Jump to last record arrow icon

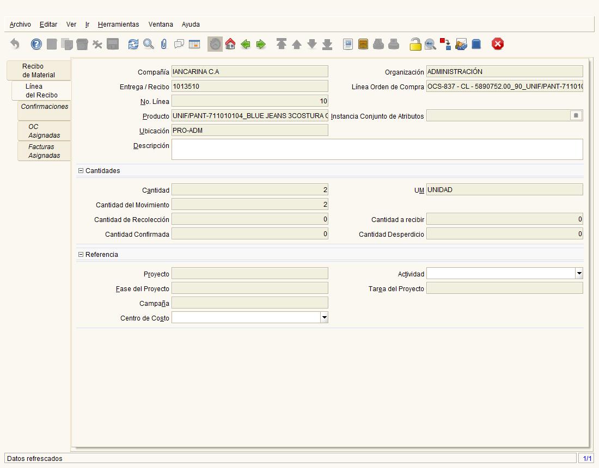pos(327,44)
